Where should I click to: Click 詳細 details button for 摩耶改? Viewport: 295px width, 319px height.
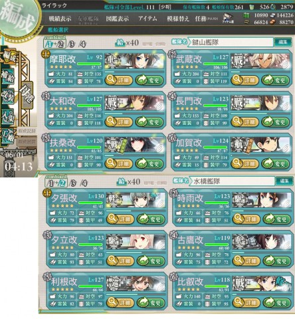click(118, 80)
